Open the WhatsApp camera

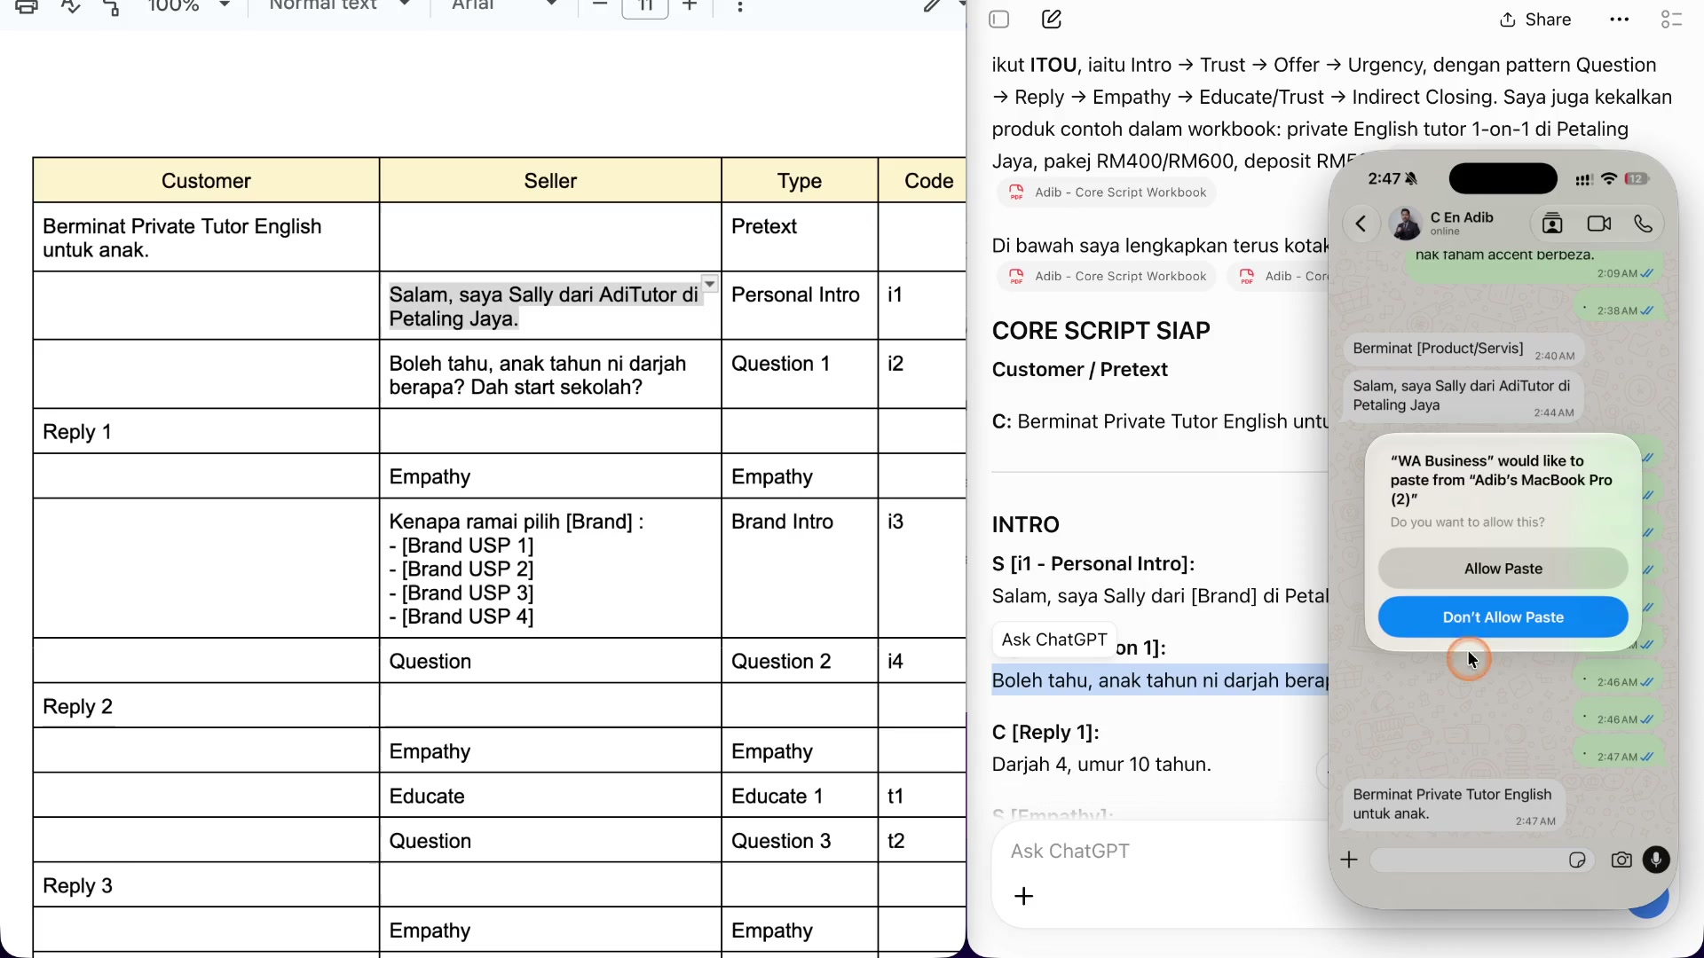(1621, 860)
